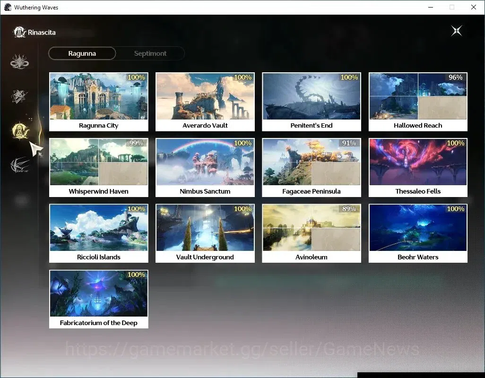
Task: Click the Rinascita title text
Action: pos(42,33)
